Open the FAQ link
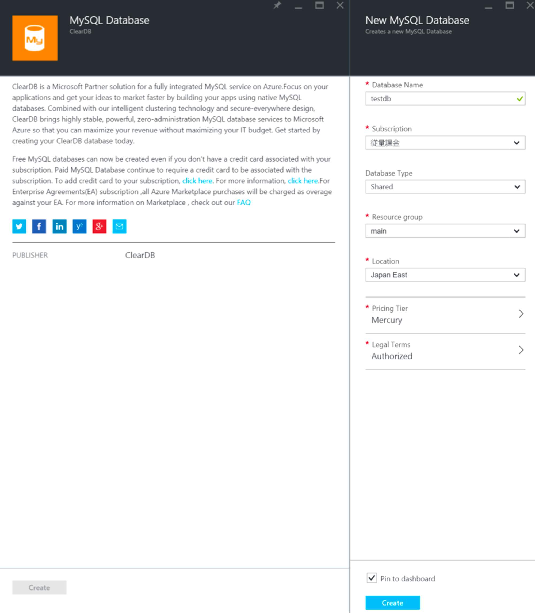Image resolution: width=535 pixels, height=613 pixels. tap(244, 203)
